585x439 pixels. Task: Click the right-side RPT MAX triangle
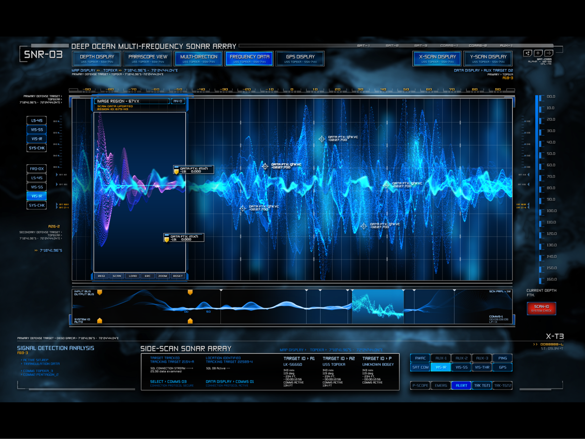pyautogui.click(x=528, y=184)
